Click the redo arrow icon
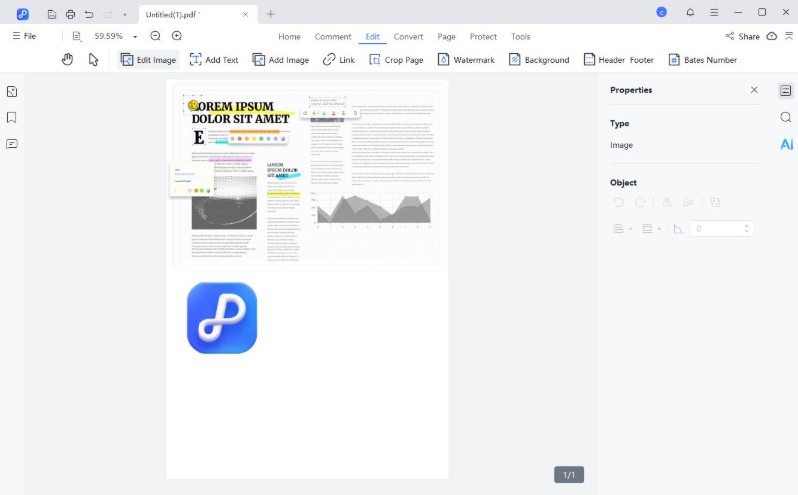This screenshot has height=495, width=798. pyautogui.click(x=108, y=14)
